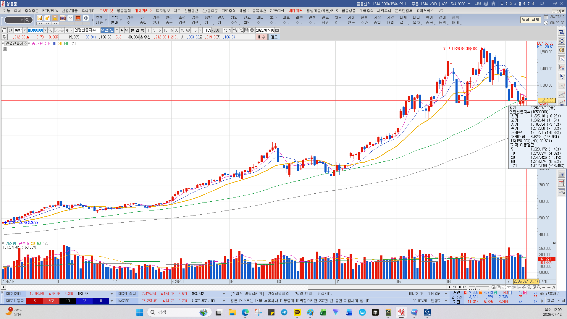Screen dimensions: 567x319
Task: Click the 매도 sell button
Action: coord(274,37)
